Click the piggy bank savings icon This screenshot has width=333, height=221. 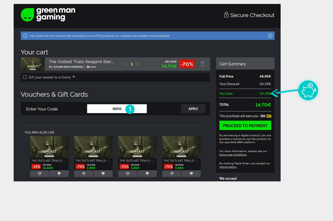point(308,90)
